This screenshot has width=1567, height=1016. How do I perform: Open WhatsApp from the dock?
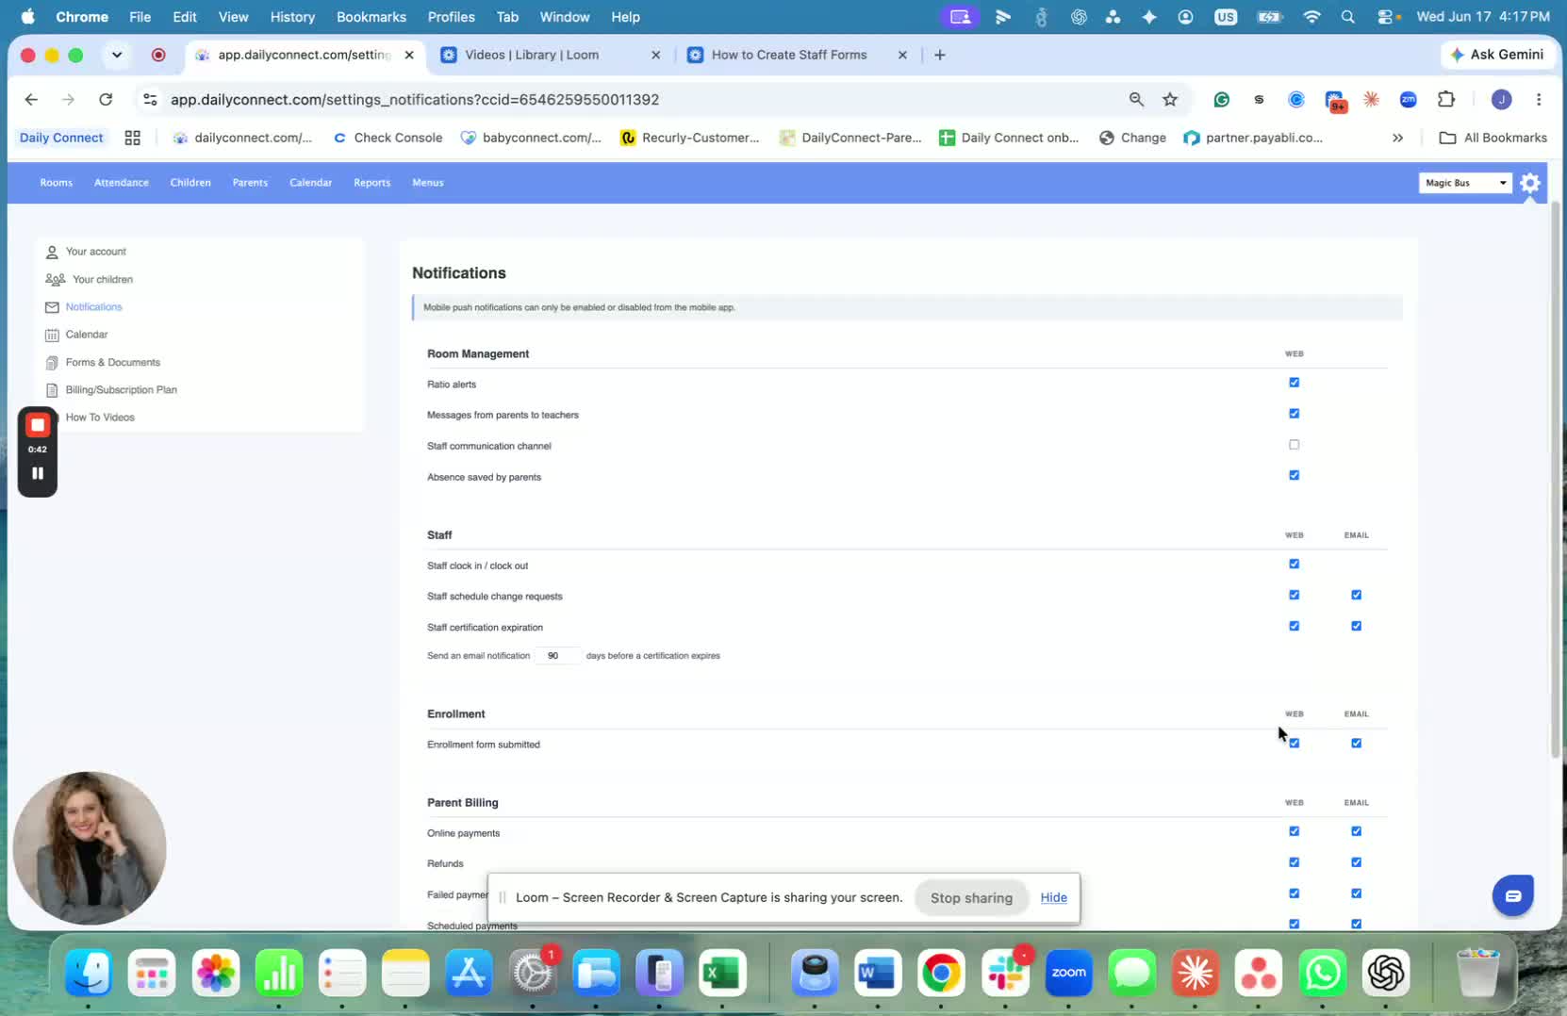[x=1322, y=973]
